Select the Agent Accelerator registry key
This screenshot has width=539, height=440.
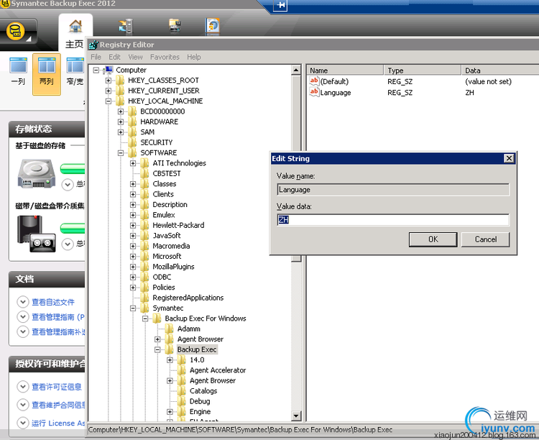(218, 370)
